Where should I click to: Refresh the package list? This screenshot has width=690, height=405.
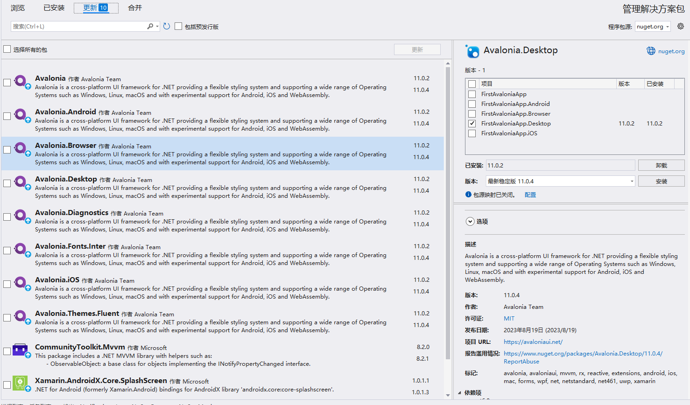coord(167,26)
